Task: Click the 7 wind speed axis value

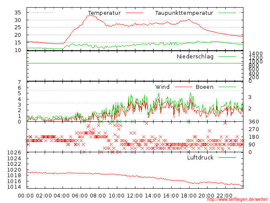Action: pyautogui.click(x=19, y=82)
